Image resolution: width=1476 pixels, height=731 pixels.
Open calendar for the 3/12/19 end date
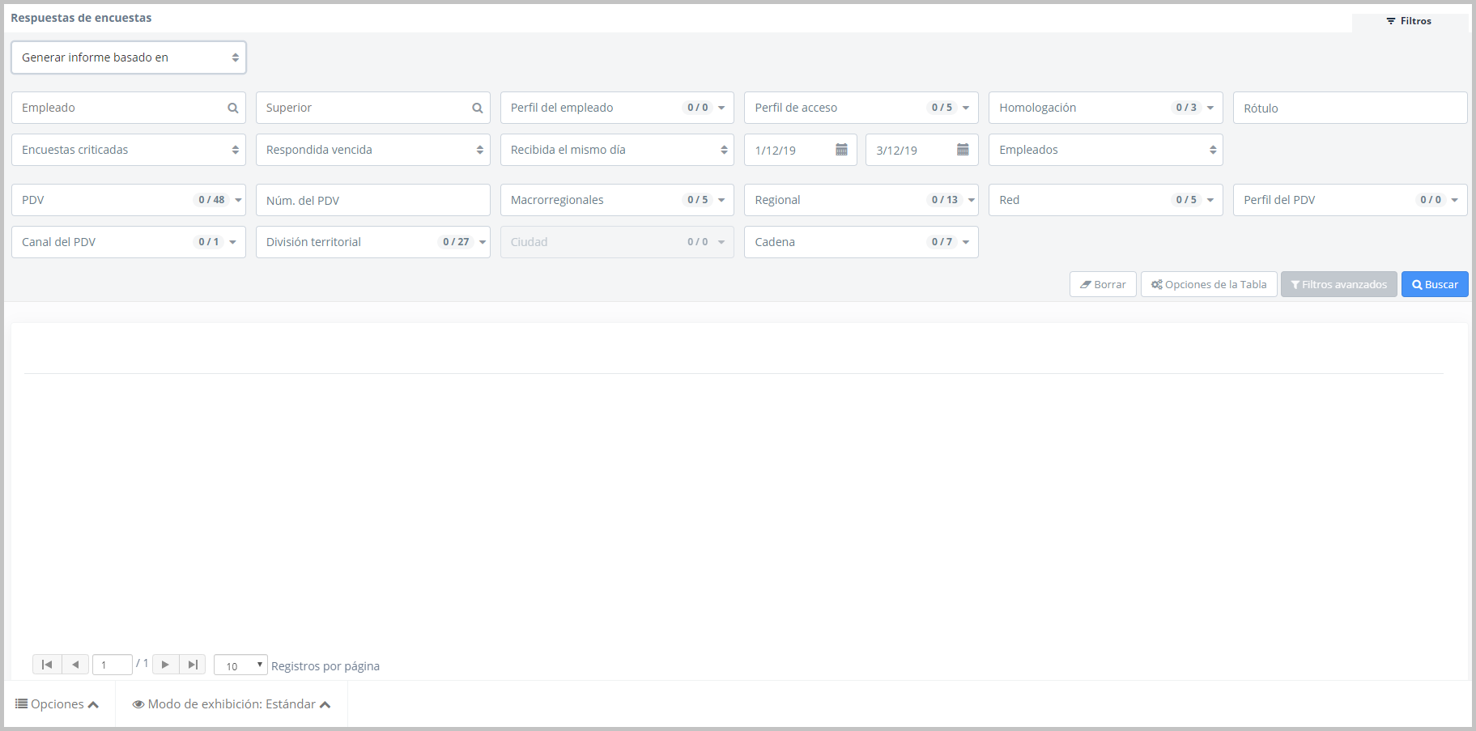963,150
